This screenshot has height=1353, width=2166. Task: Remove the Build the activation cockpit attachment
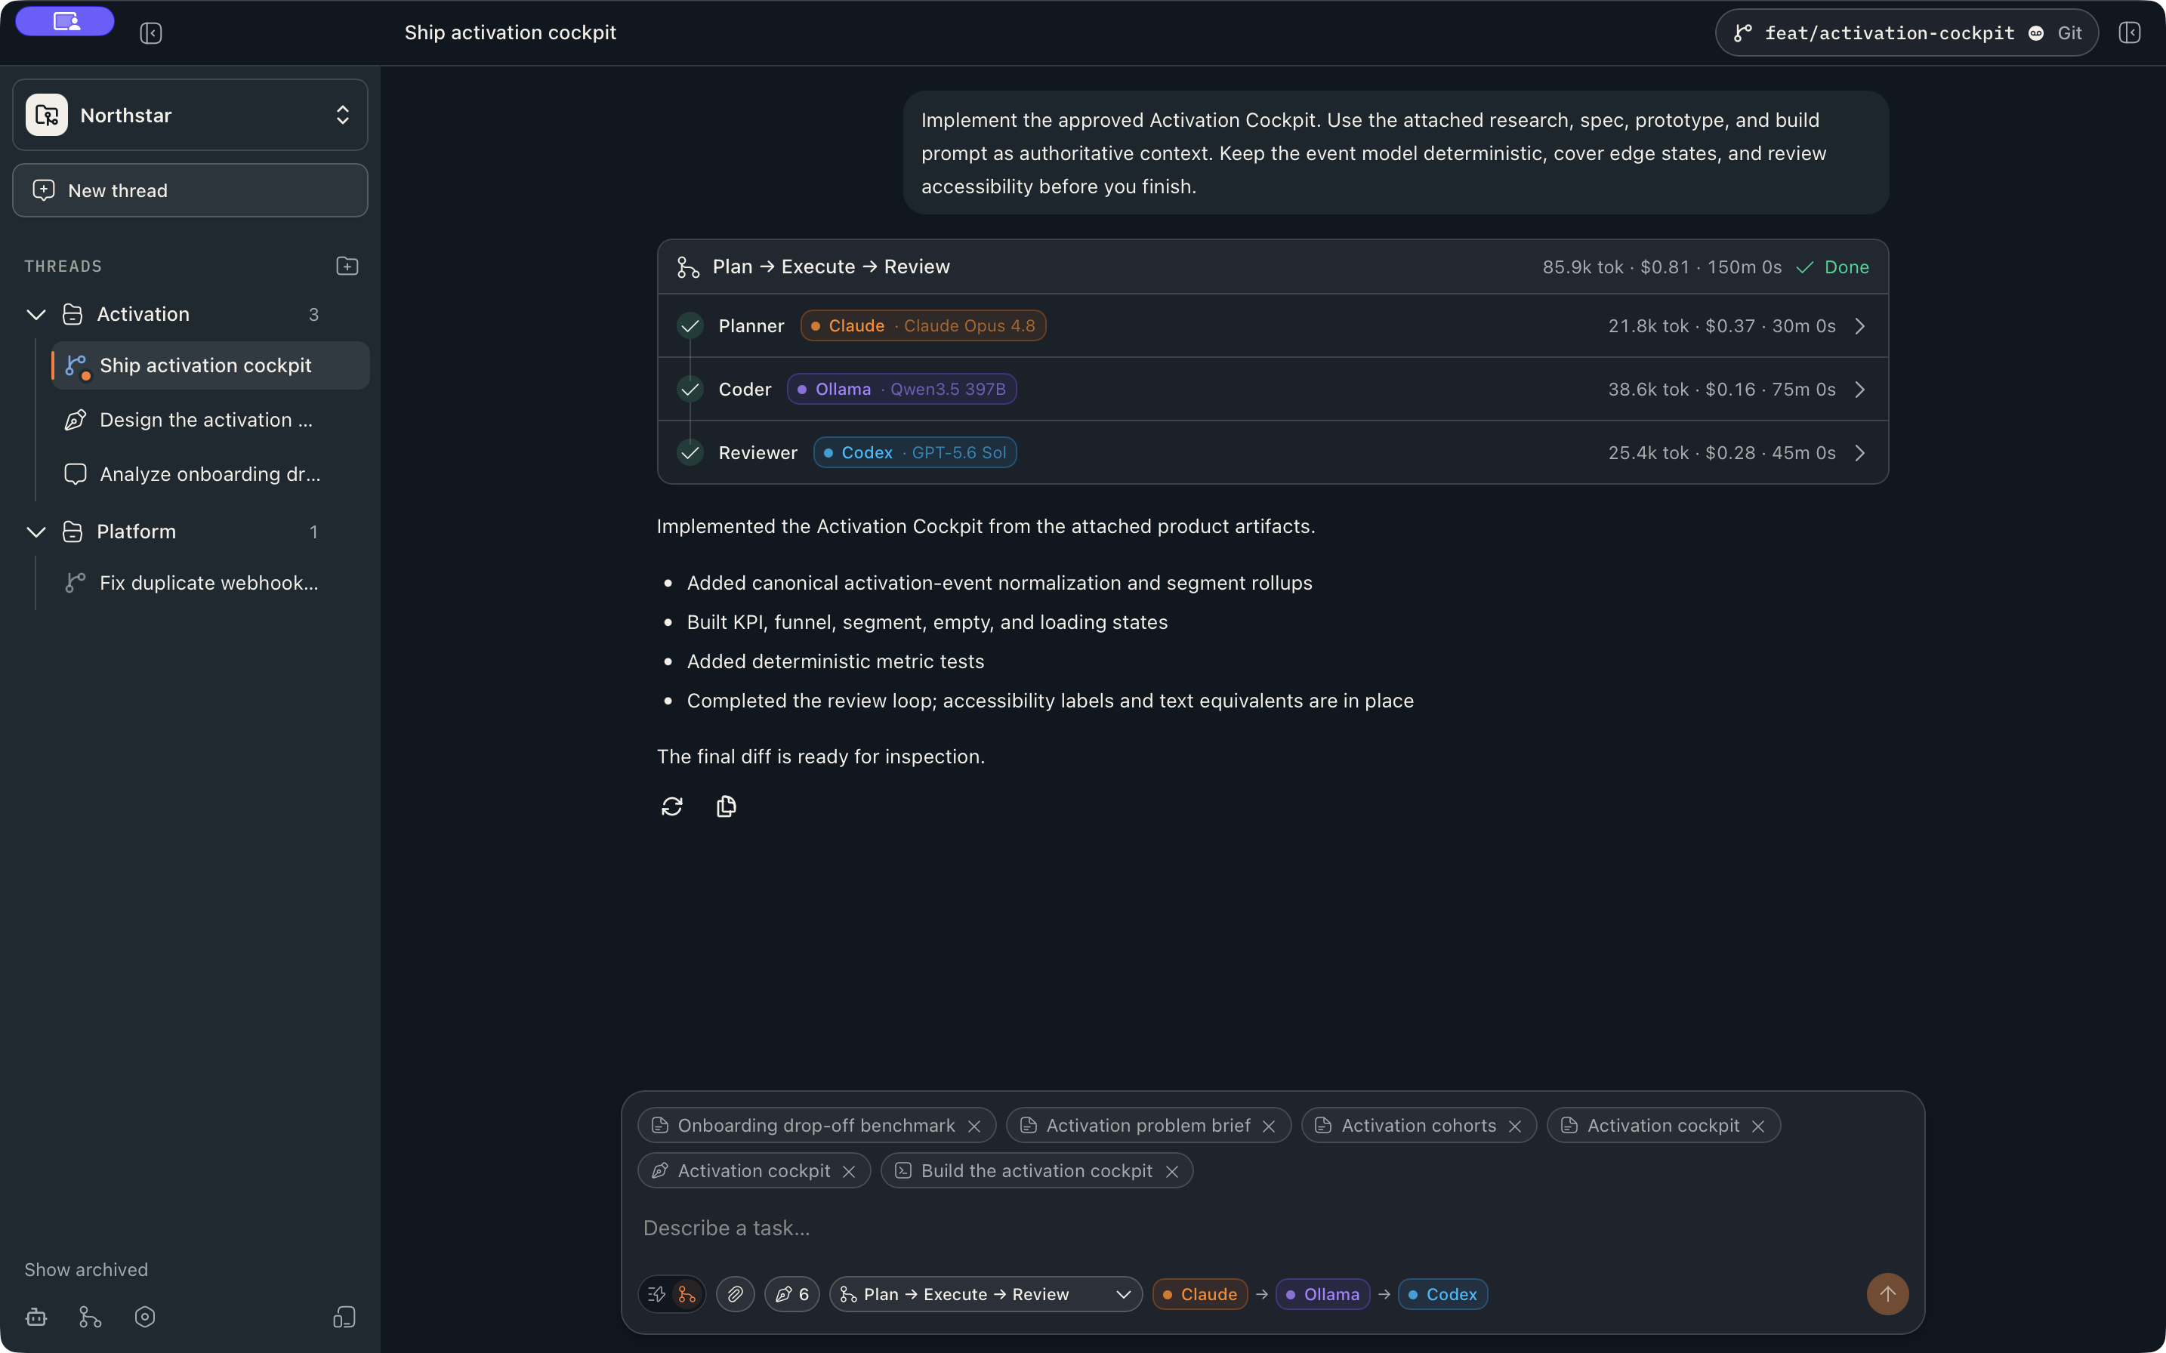point(1171,1171)
